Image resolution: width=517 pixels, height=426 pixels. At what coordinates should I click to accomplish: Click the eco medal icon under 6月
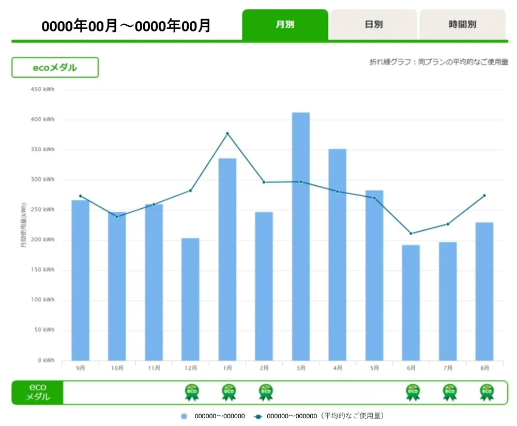[412, 392]
